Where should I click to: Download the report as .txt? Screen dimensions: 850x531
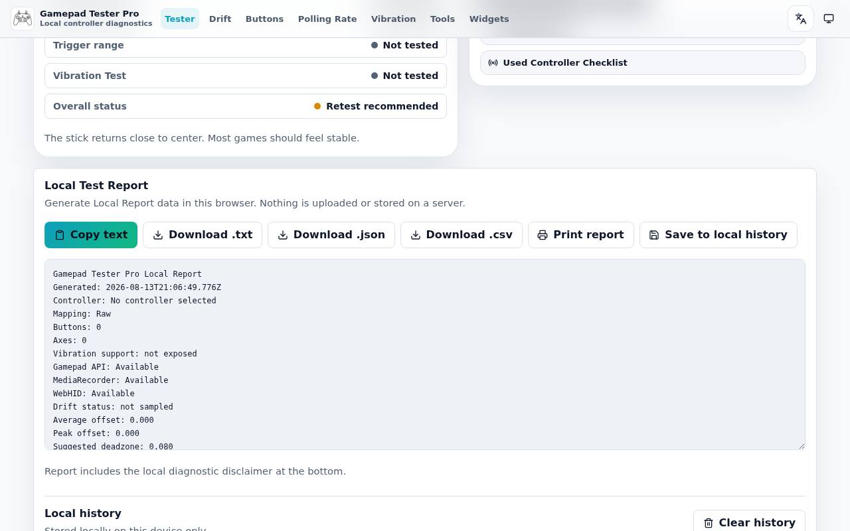203,235
